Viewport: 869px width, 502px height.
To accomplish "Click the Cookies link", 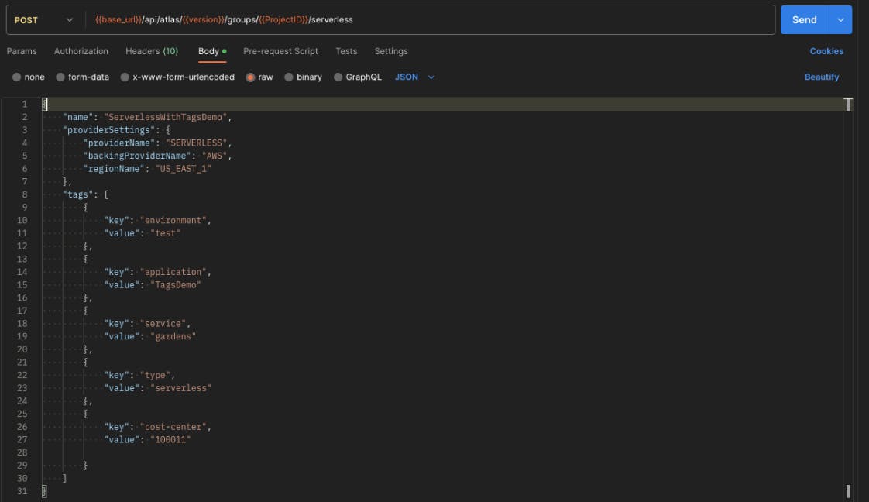I will click(x=826, y=51).
